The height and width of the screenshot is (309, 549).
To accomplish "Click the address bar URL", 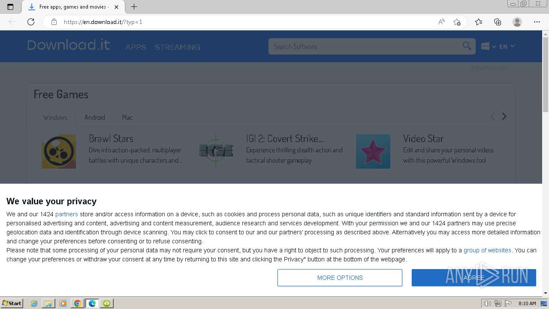I will pyautogui.click(x=103, y=22).
